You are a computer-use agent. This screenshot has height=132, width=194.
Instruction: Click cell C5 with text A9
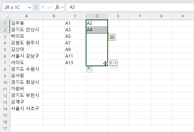point(75,50)
